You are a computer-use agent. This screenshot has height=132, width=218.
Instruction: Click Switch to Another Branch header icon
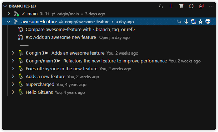161,6
